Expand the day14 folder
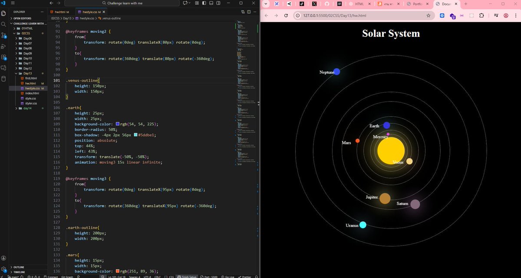Image resolution: width=521 pixels, height=278 pixels. (27, 108)
